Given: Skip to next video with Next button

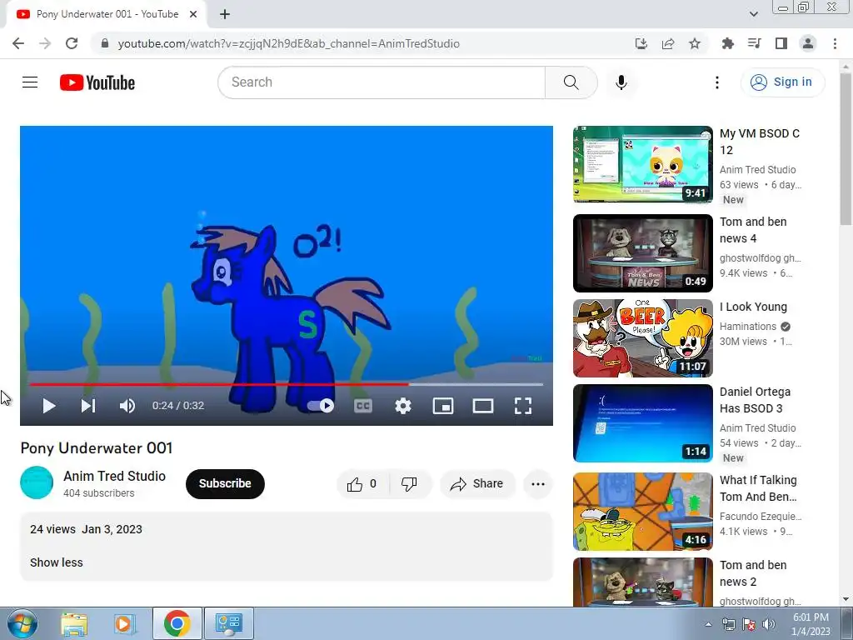Looking at the screenshot, I should click(x=88, y=406).
